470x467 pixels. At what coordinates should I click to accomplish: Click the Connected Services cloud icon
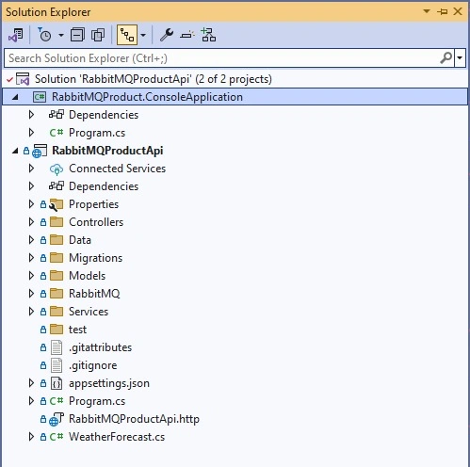tap(57, 169)
